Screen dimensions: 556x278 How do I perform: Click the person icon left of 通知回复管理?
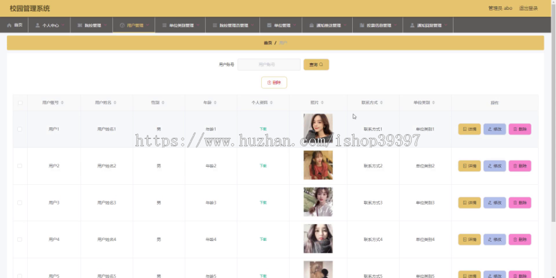tap(412, 25)
